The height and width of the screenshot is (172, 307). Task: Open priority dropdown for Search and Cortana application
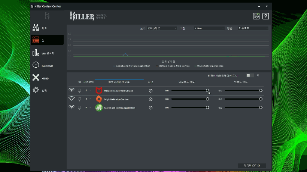point(88,107)
